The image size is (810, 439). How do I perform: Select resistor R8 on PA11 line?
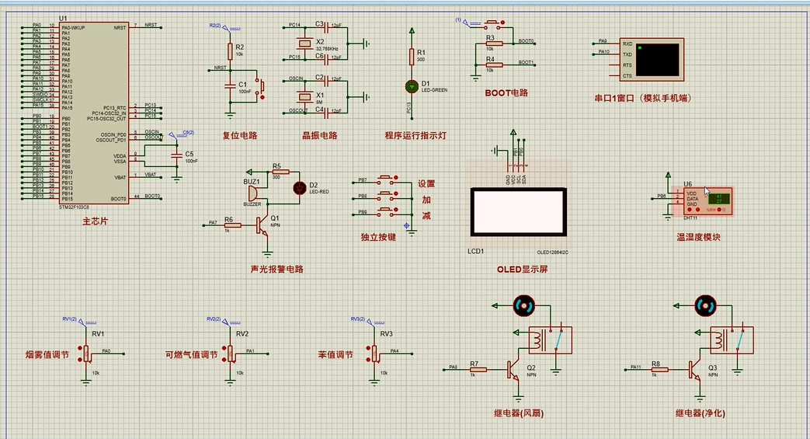tap(659, 370)
